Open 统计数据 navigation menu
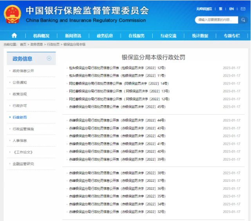251x221 pixels. pyautogui.click(x=200, y=36)
